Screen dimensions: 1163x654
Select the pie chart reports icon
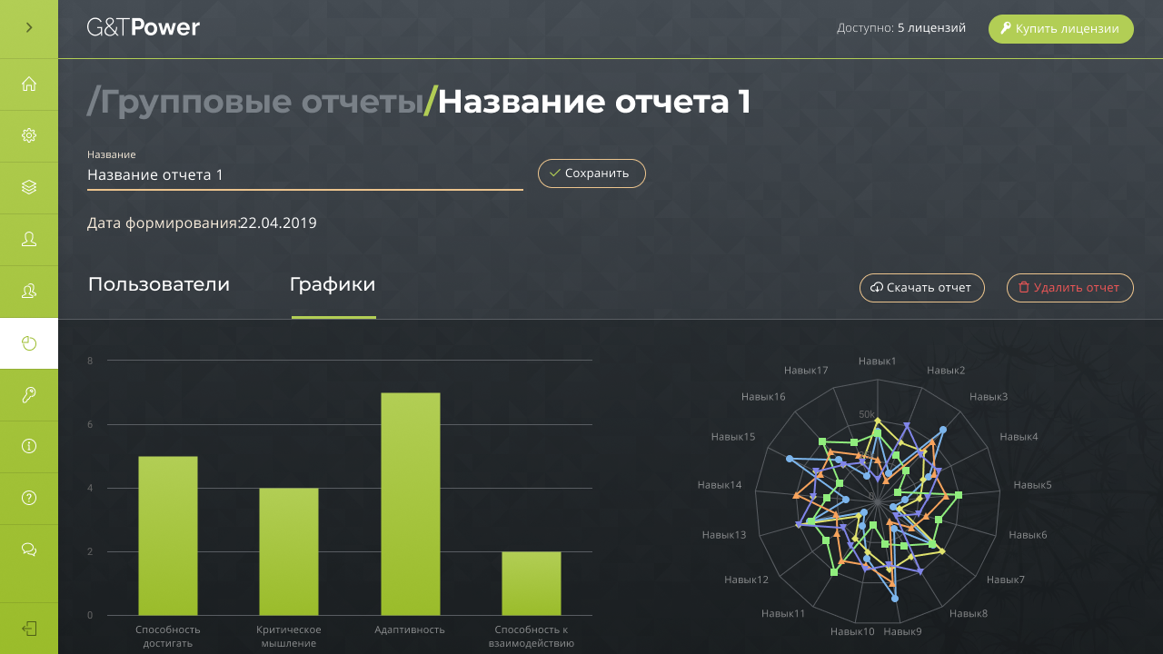pyautogui.click(x=29, y=343)
